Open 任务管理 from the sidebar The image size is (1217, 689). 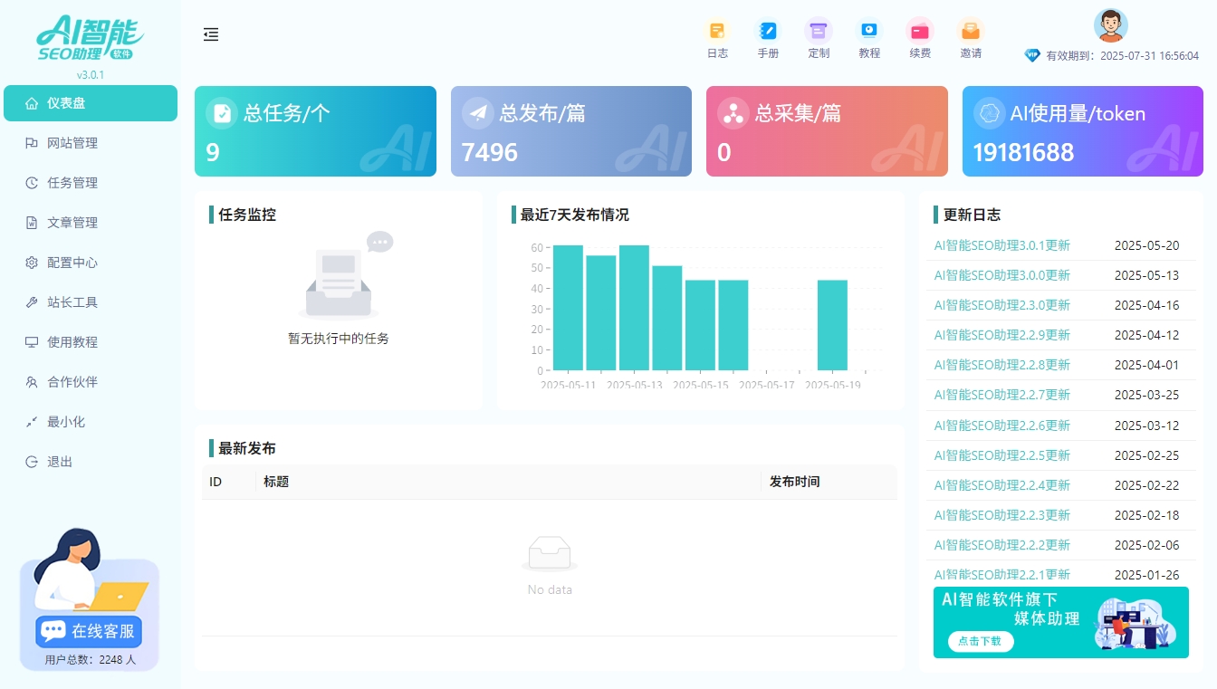coord(72,183)
